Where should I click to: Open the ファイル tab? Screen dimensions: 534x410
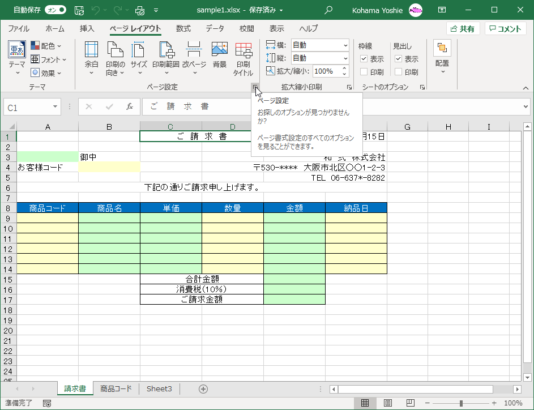tap(19, 29)
